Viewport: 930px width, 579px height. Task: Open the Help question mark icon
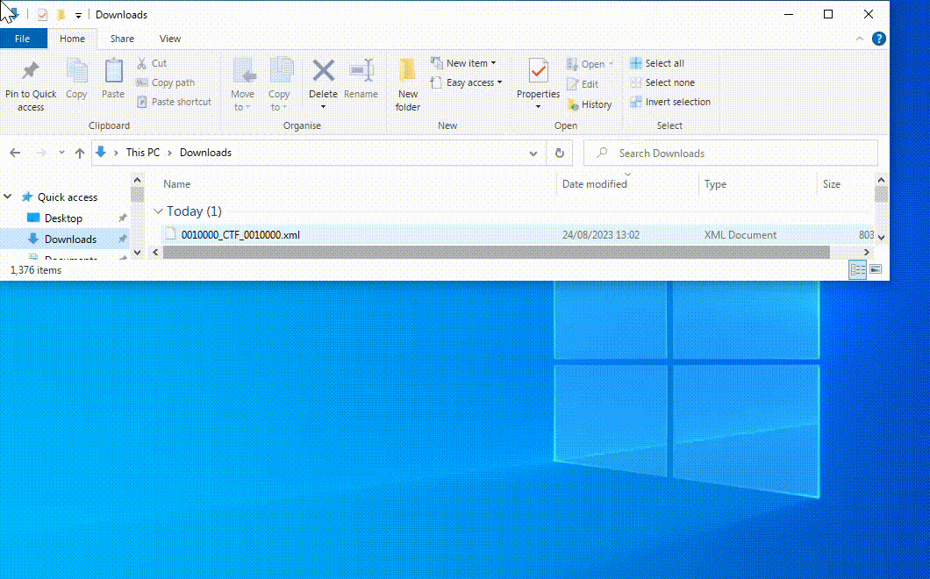[878, 39]
